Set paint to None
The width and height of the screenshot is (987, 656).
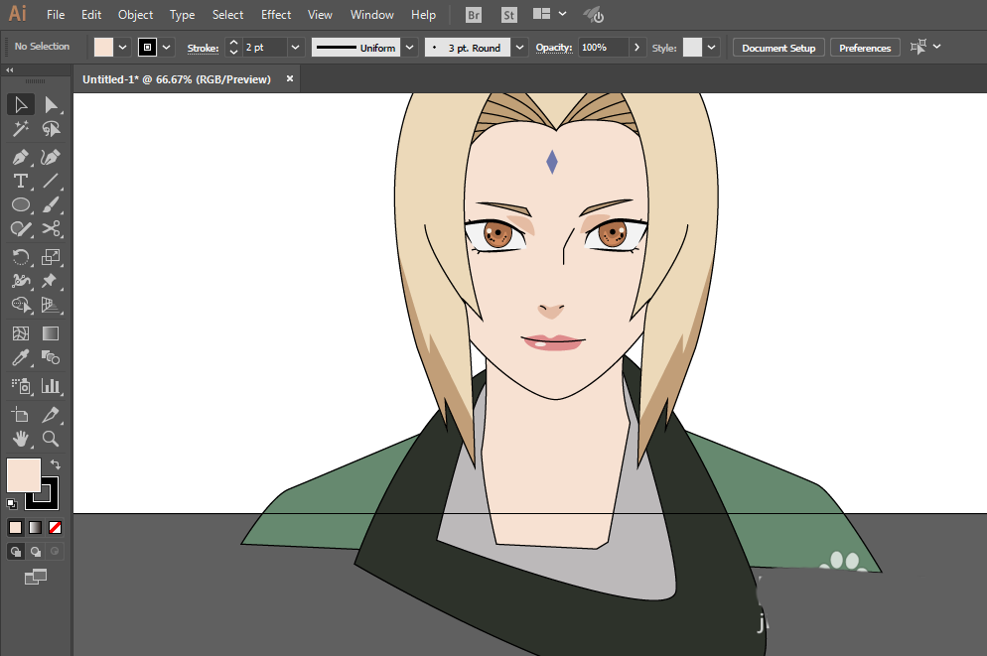[55, 528]
